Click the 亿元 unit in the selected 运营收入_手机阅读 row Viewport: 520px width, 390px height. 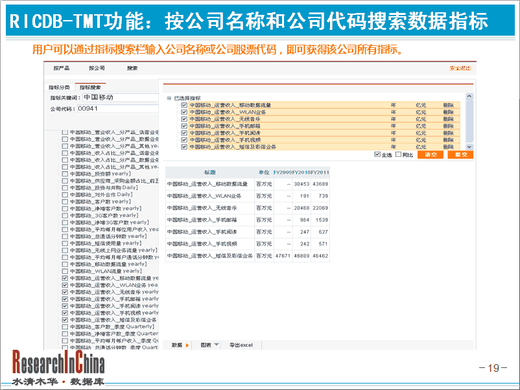click(421, 133)
